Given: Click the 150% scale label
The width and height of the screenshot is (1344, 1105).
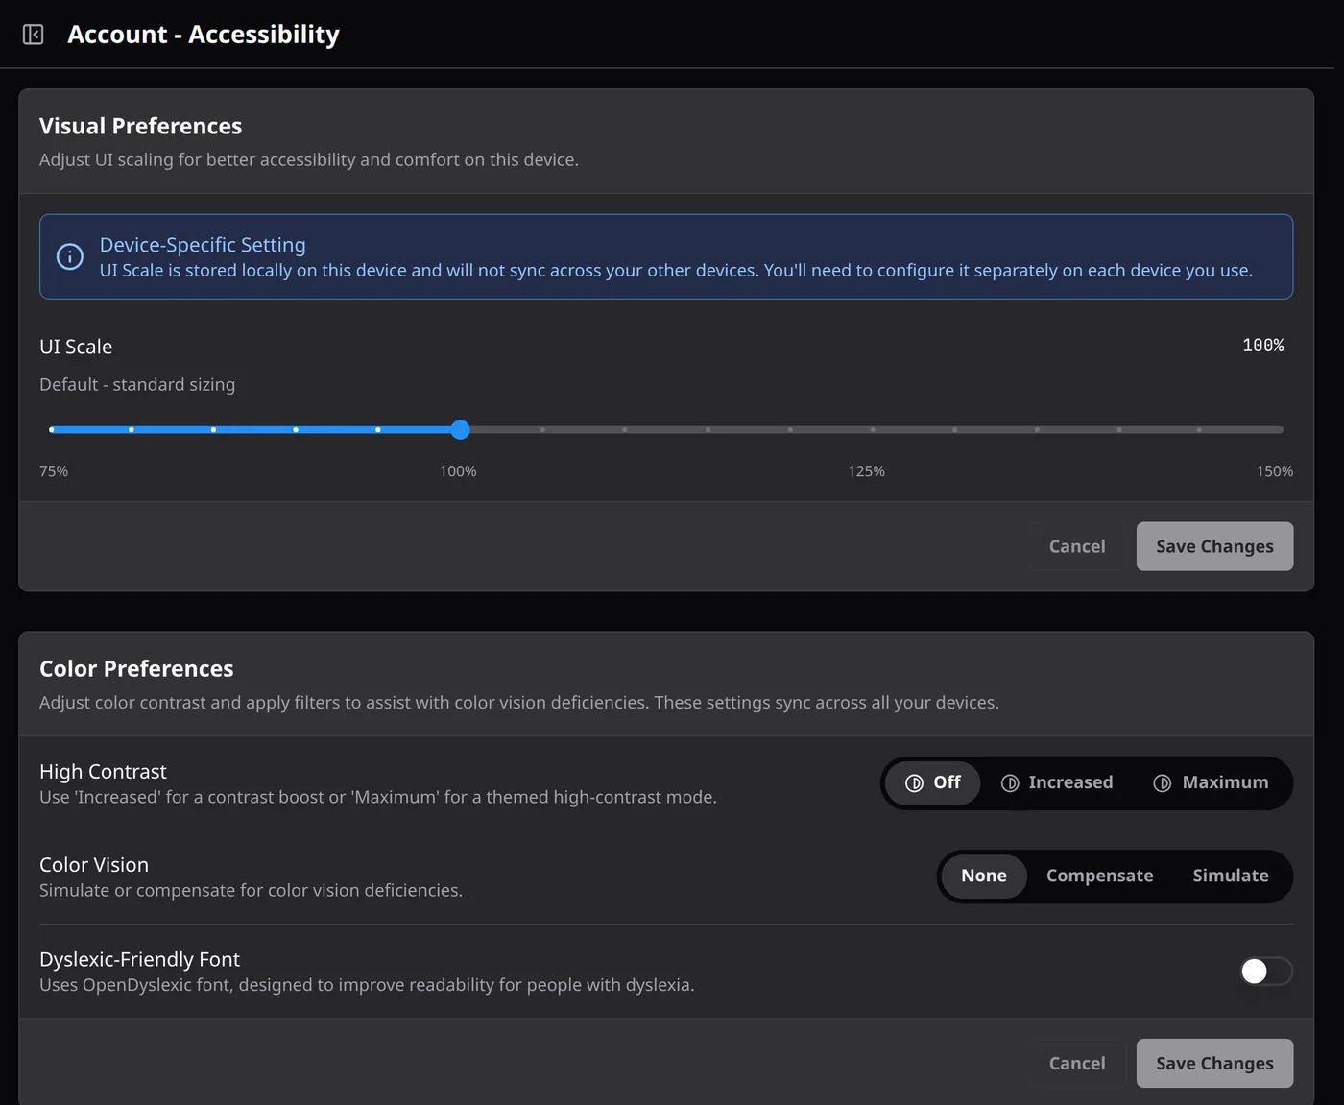Looking at the screenshot, I should click(1275, 471).
